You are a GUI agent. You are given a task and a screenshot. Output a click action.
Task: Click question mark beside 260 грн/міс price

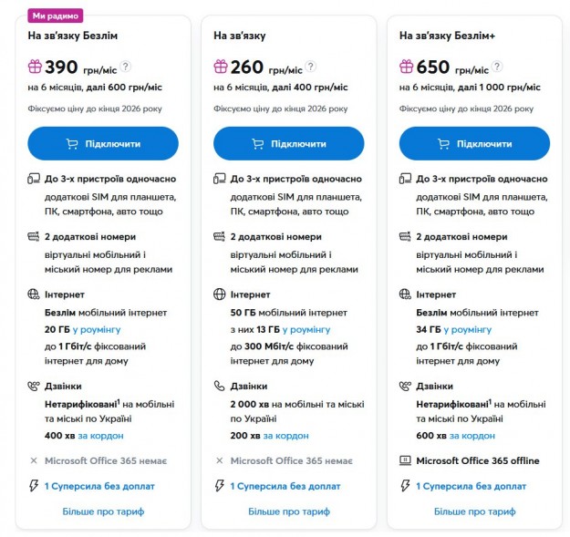[x=311, y=67]
